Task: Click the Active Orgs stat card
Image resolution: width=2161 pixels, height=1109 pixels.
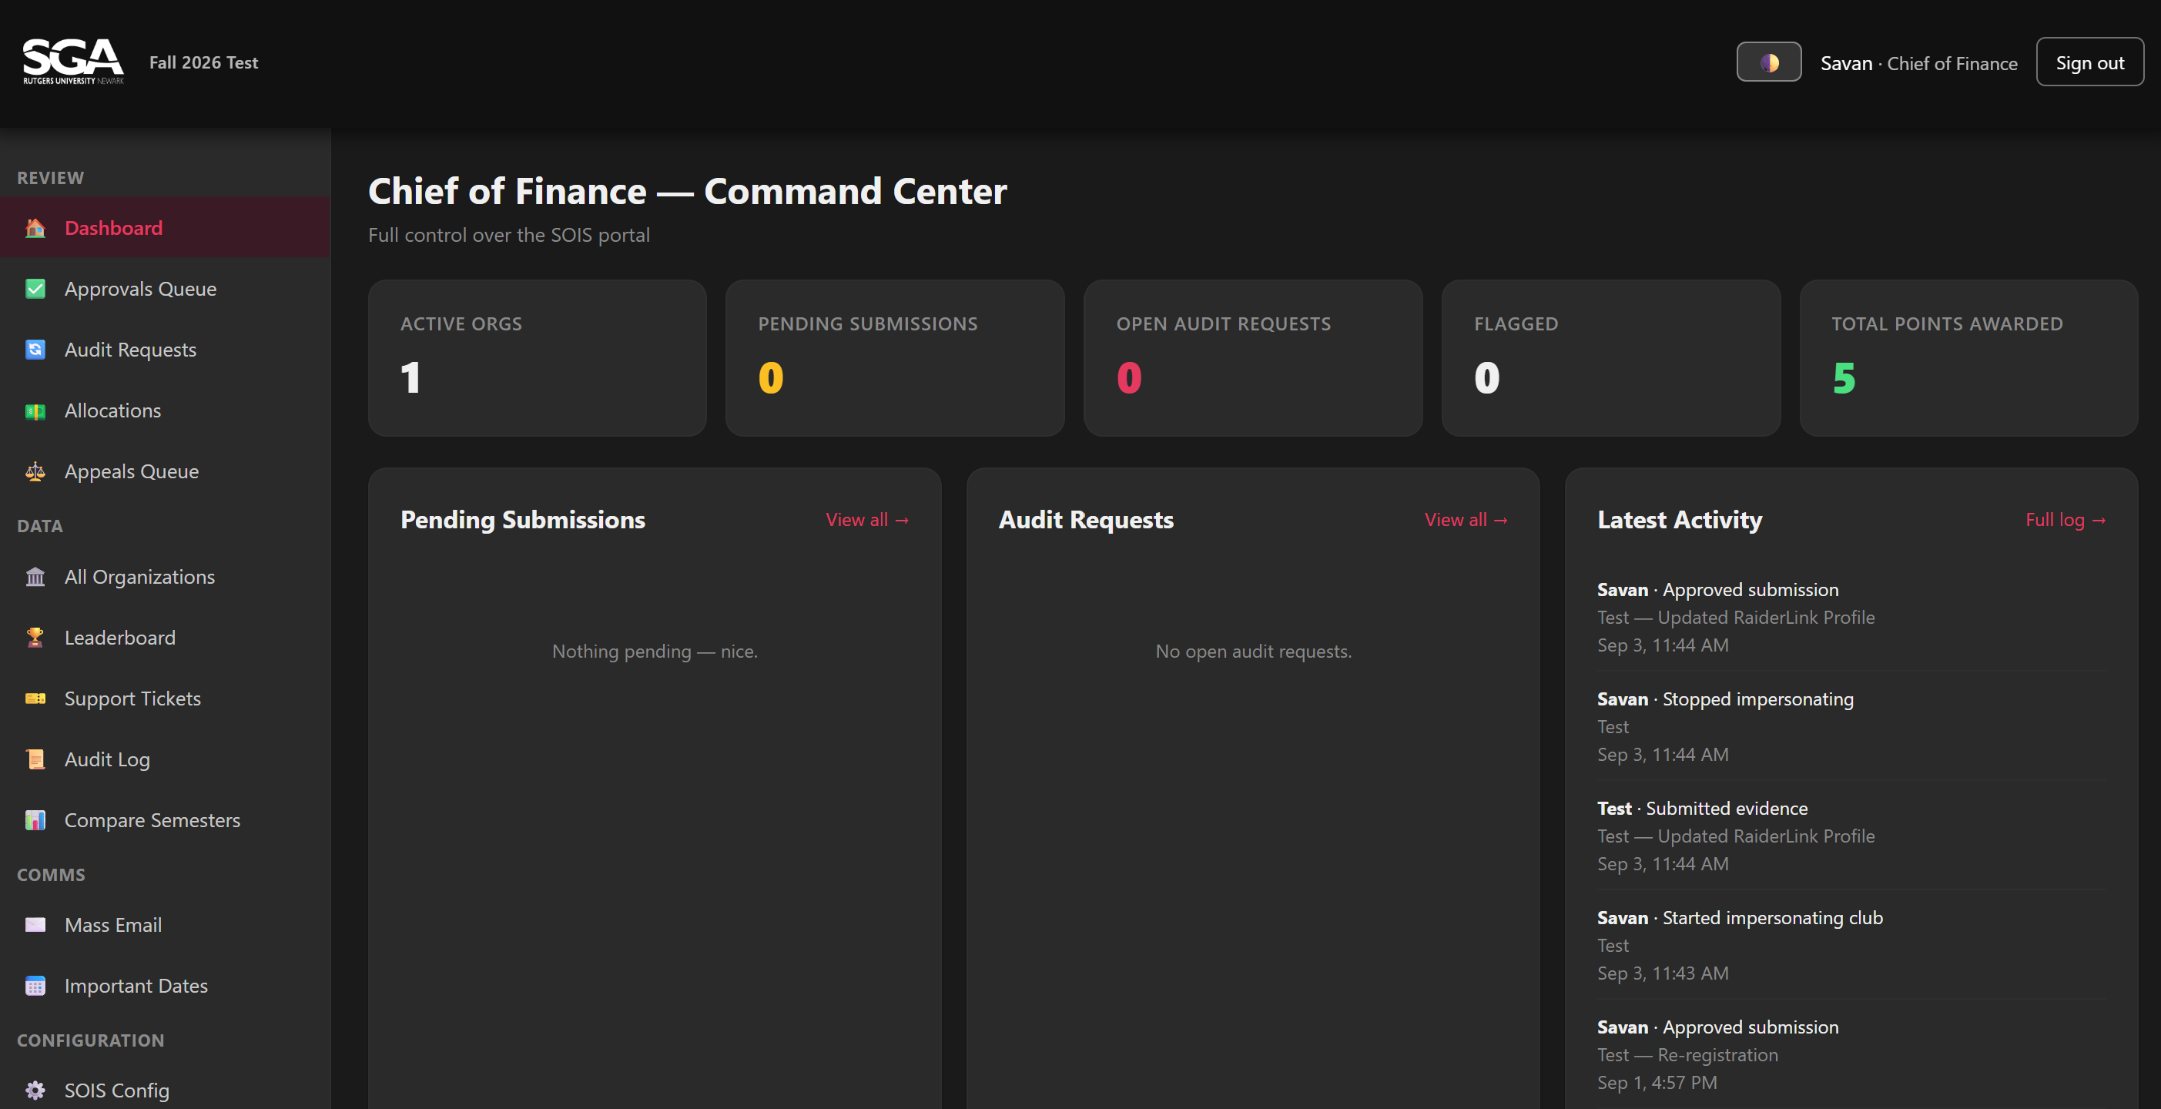Action: 537,358
